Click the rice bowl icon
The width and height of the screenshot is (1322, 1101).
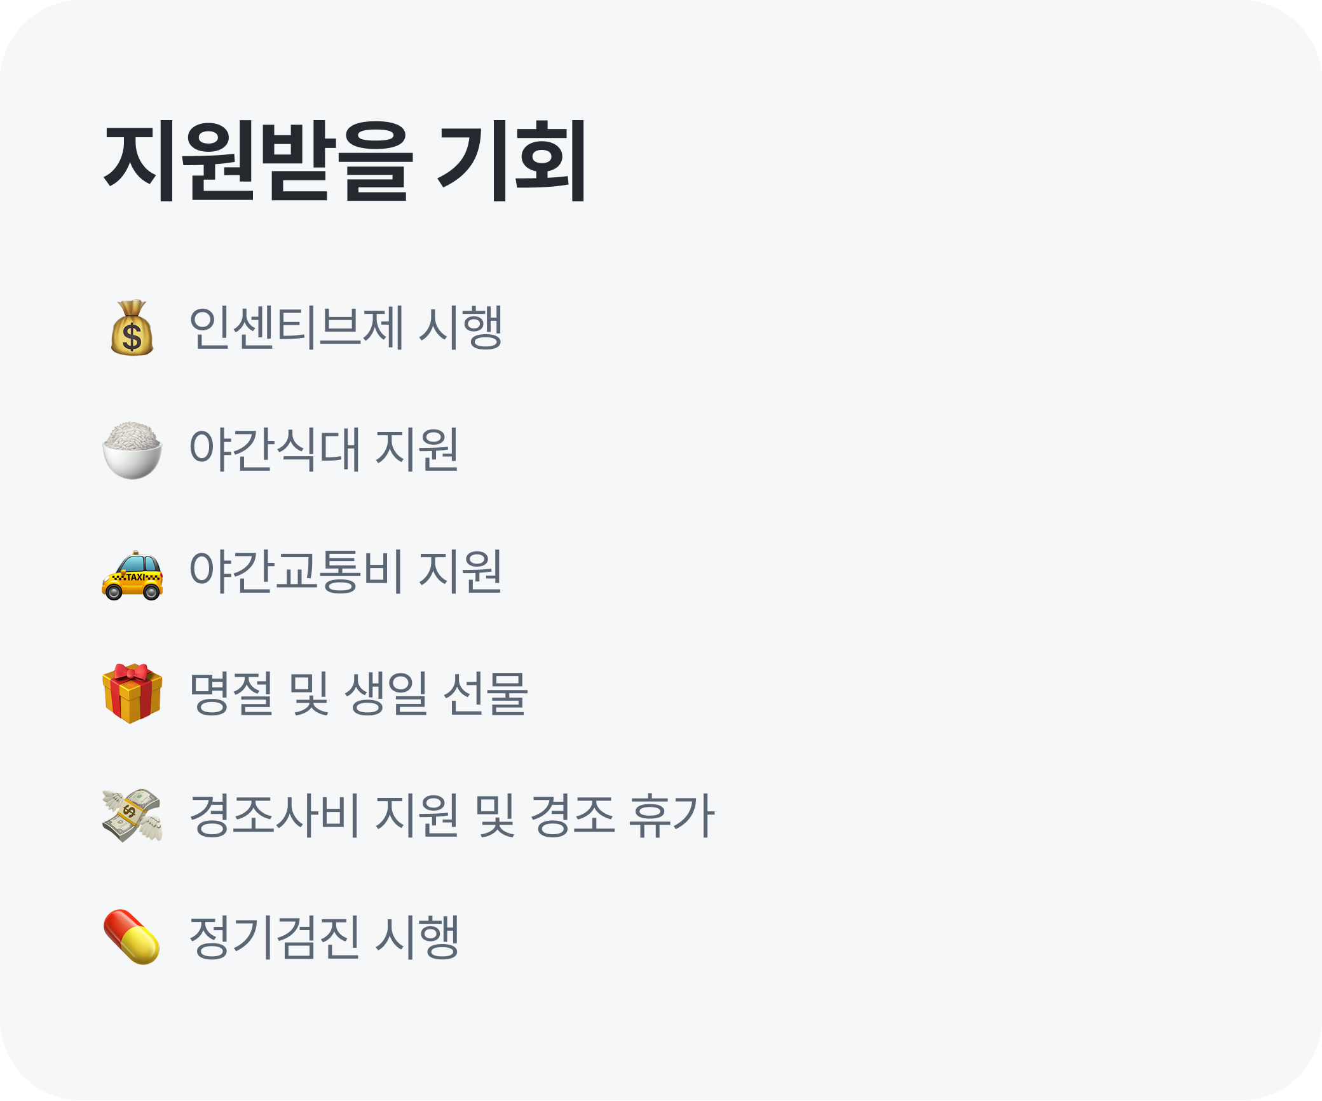click(x=132, y=450)
